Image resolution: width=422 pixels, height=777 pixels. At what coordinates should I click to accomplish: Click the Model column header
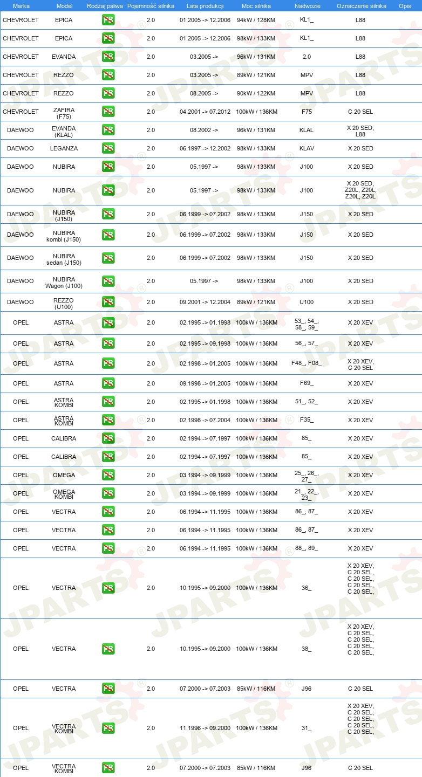click(x=64, y=5)
